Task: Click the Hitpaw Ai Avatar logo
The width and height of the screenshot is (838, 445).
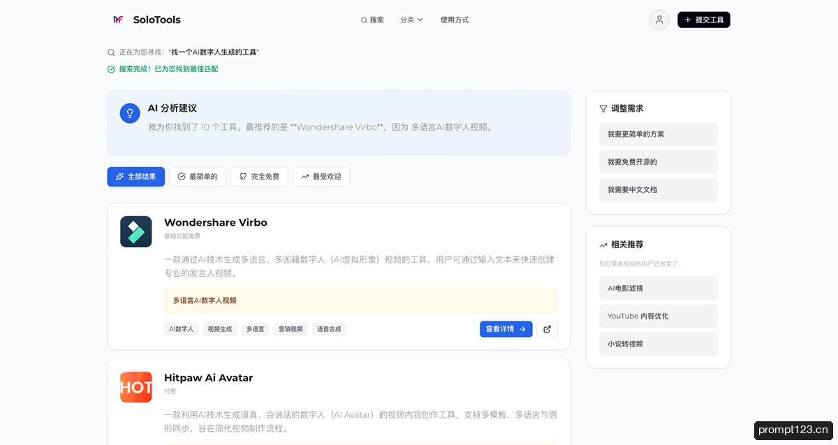Action: [x=136, y=387]
